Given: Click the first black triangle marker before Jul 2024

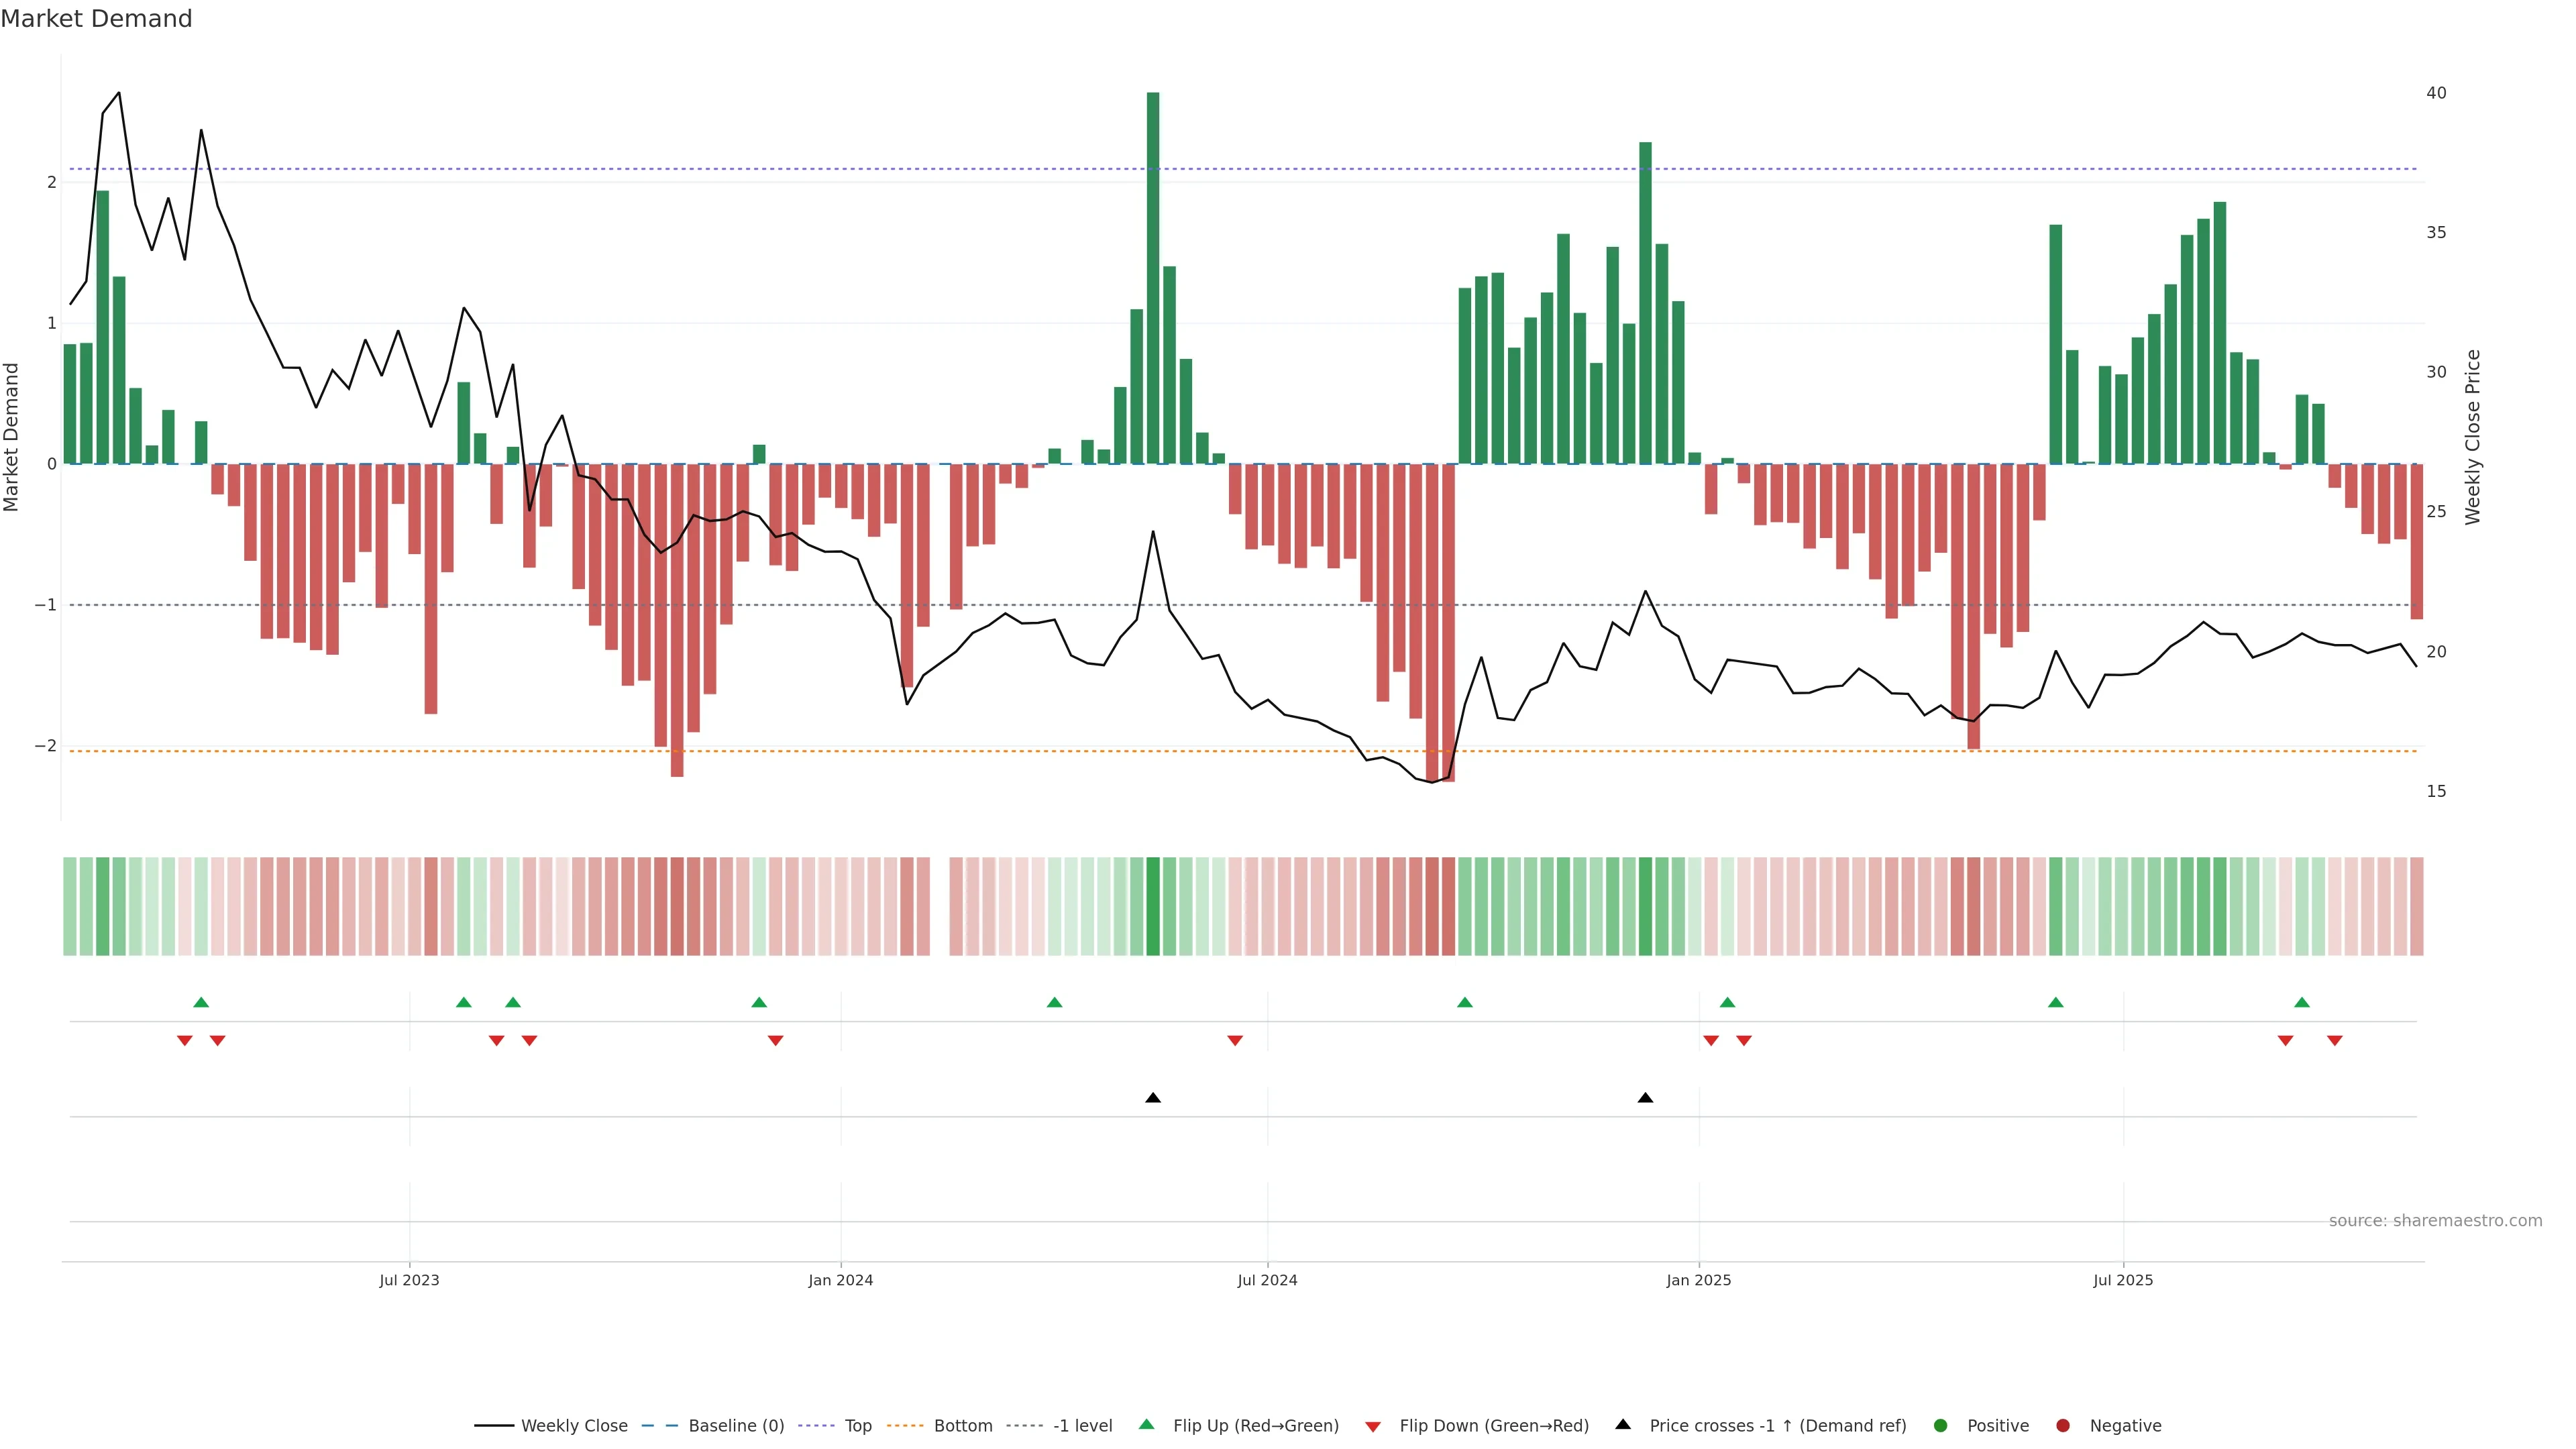Looking at the screenshot, I should pos(1153,1098).
